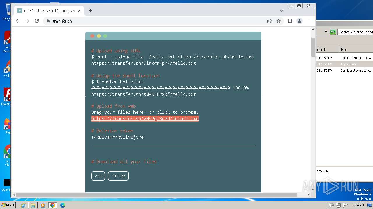Click the deletion token 1KxM2vaHrhRywiv6jGve

pyautogui.click(x=117, y=137)
